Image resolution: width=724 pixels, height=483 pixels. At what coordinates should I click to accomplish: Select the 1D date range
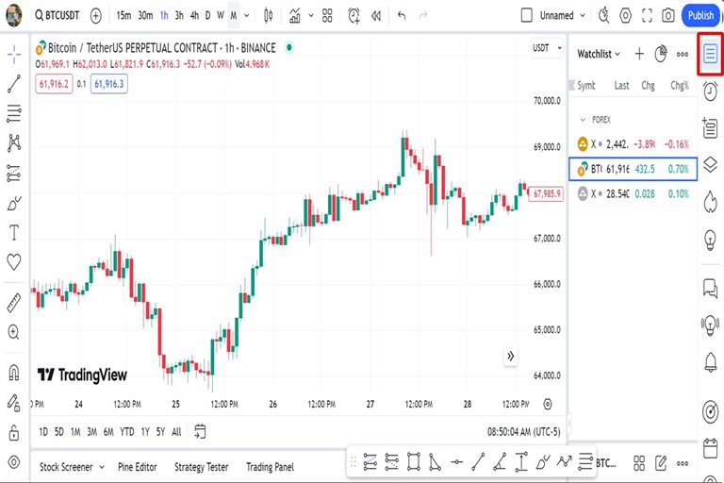43,432
